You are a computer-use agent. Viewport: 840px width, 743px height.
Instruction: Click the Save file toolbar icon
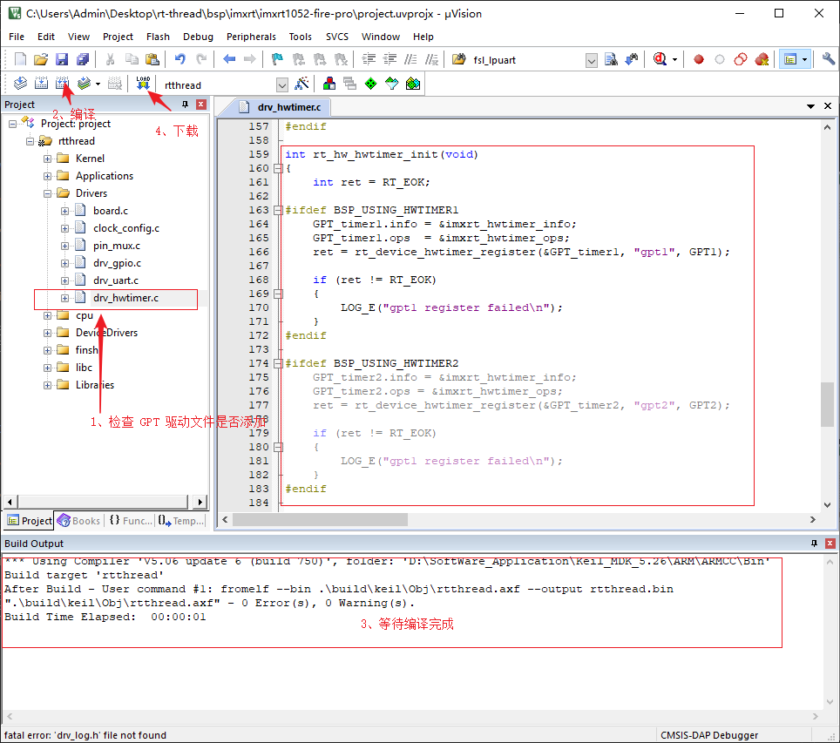pos(61,59)
